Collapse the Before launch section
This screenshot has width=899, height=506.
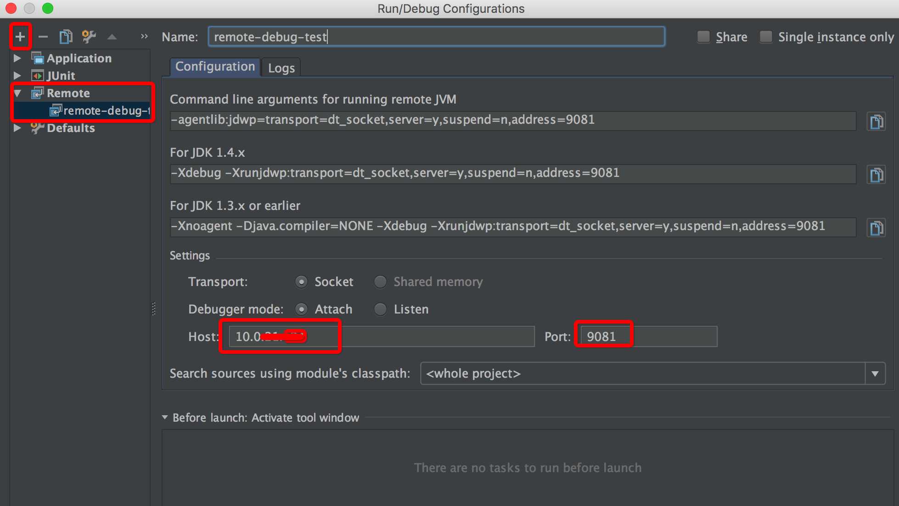pos(165,418)
